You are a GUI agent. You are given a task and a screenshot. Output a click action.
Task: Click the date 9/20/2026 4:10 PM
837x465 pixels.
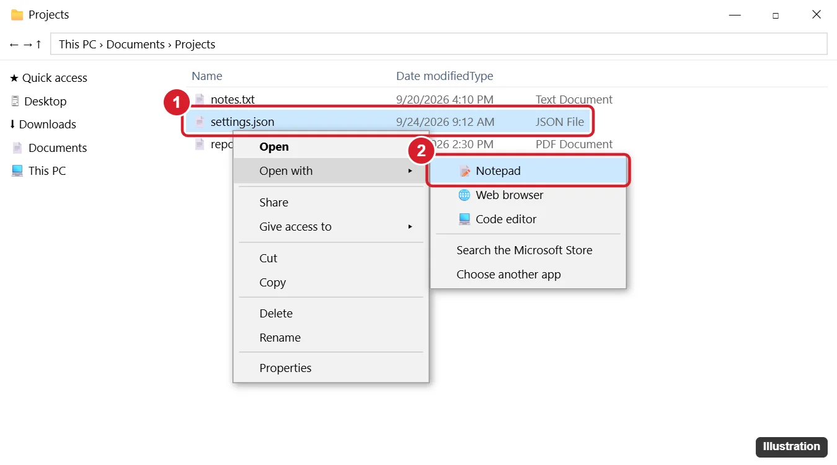(445, 99)
